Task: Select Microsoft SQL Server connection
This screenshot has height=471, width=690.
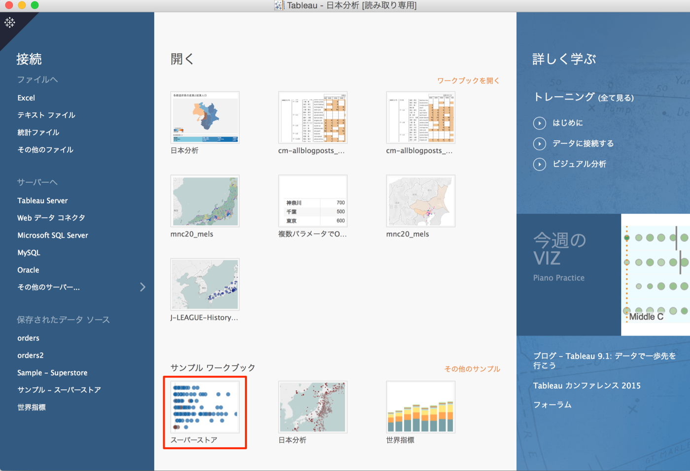Action: 53,235
